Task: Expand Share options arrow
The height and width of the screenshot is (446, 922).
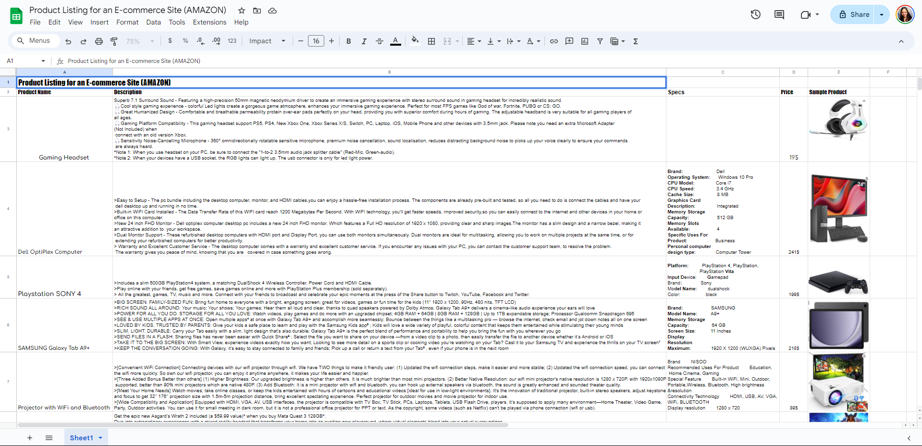Action: (x=882, y=14)
